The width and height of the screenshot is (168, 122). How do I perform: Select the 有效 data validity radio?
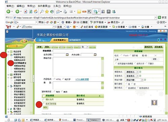(54, 91)
